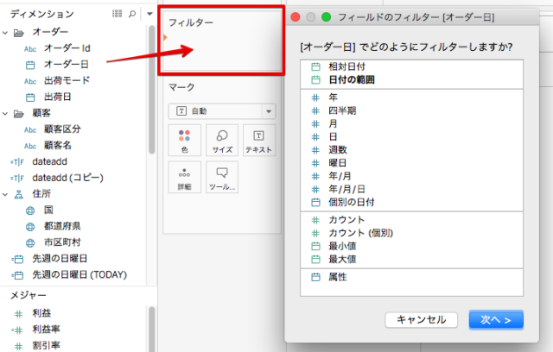
Task: Select the オーダー Id field
Action: coord(67,48)
